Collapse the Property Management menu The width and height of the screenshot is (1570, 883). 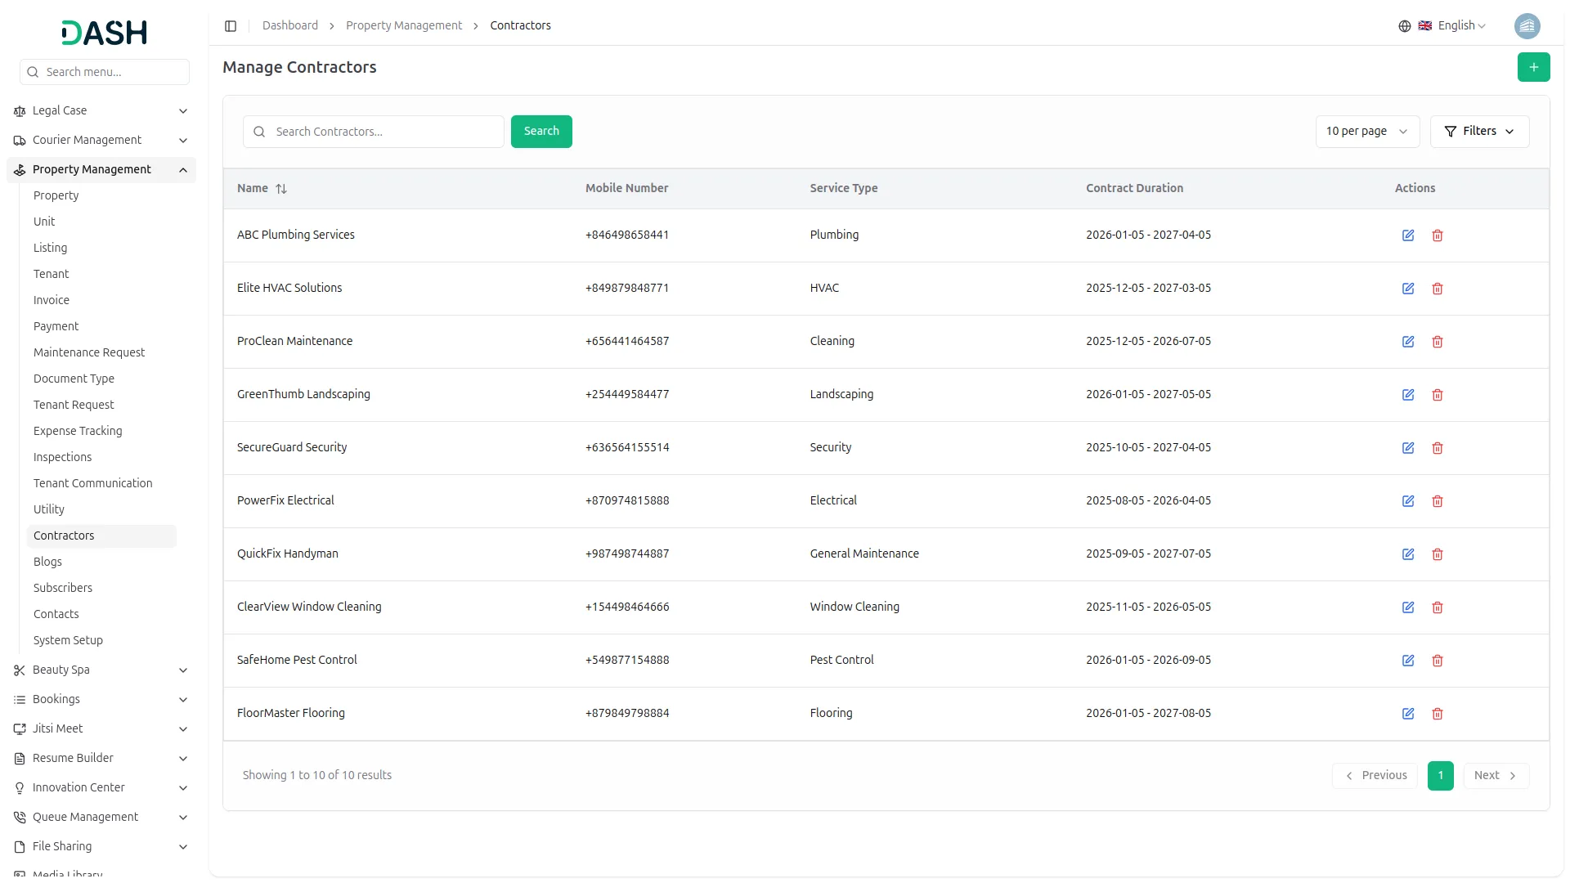click(x=183, y=170)
